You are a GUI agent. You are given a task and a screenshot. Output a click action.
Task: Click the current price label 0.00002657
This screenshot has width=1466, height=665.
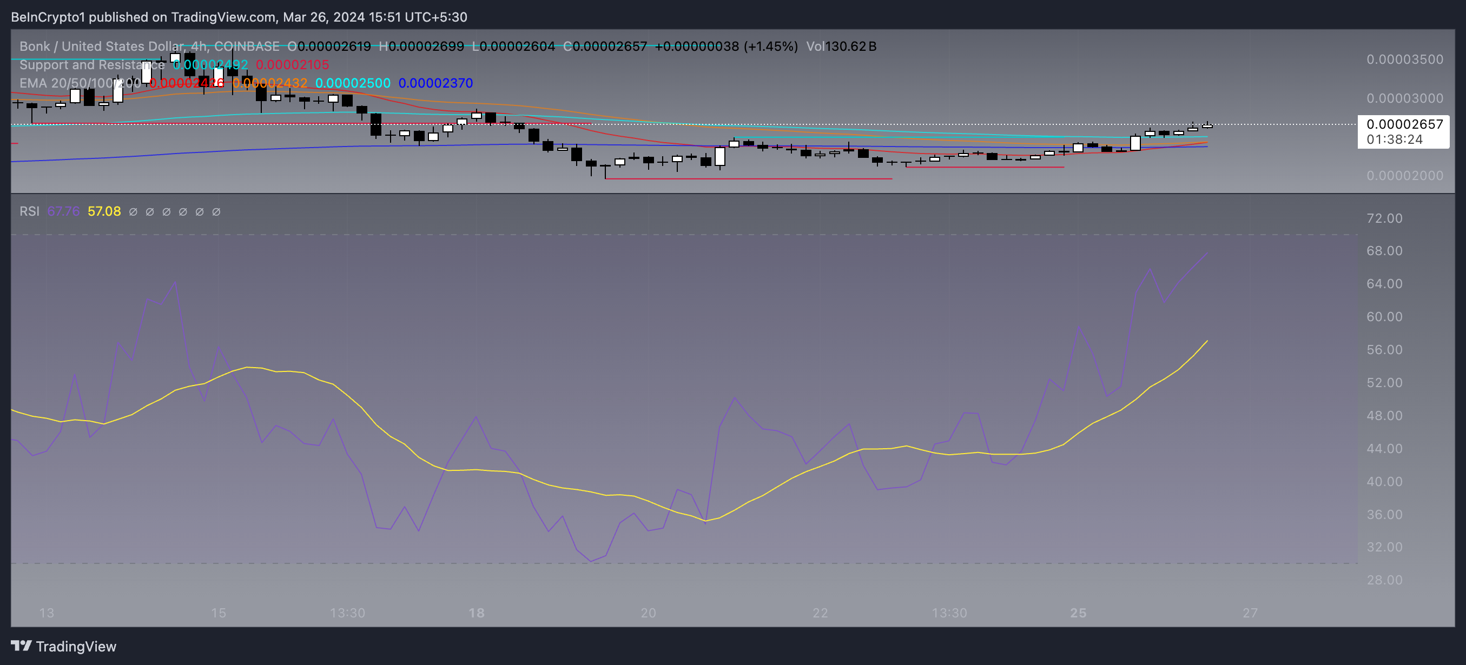coord(1404,124)
